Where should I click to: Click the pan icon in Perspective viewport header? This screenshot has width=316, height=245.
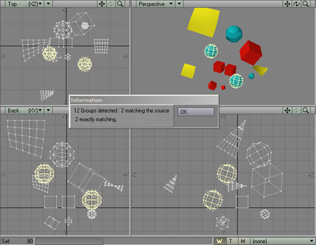point(288,4)
